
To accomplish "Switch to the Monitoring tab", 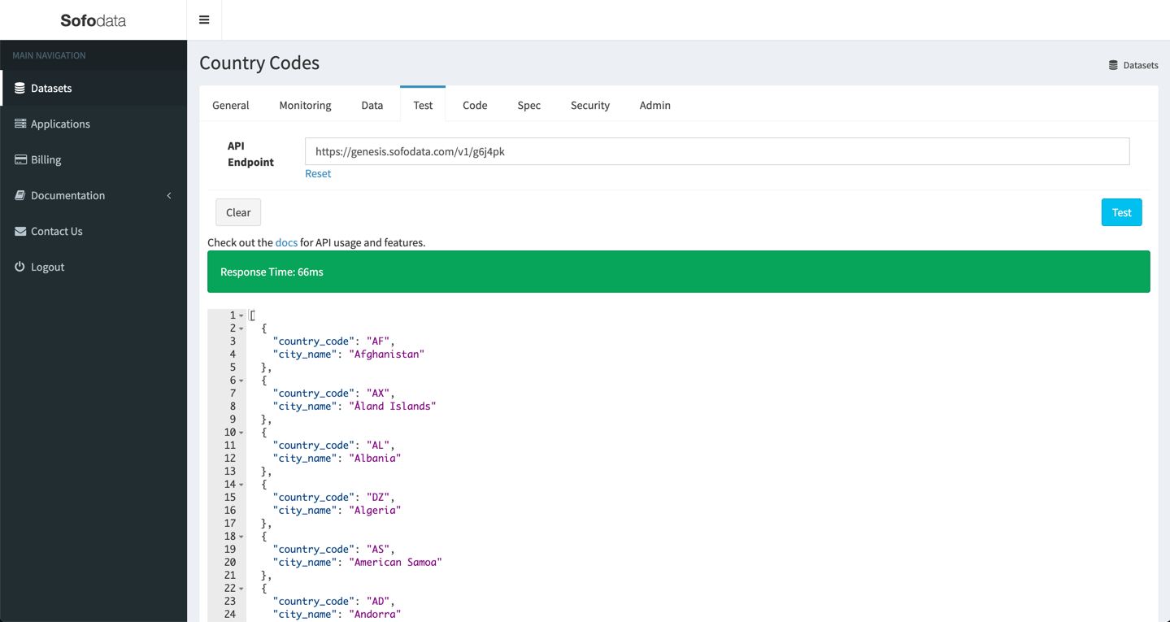I will click(x=305, y=105).
